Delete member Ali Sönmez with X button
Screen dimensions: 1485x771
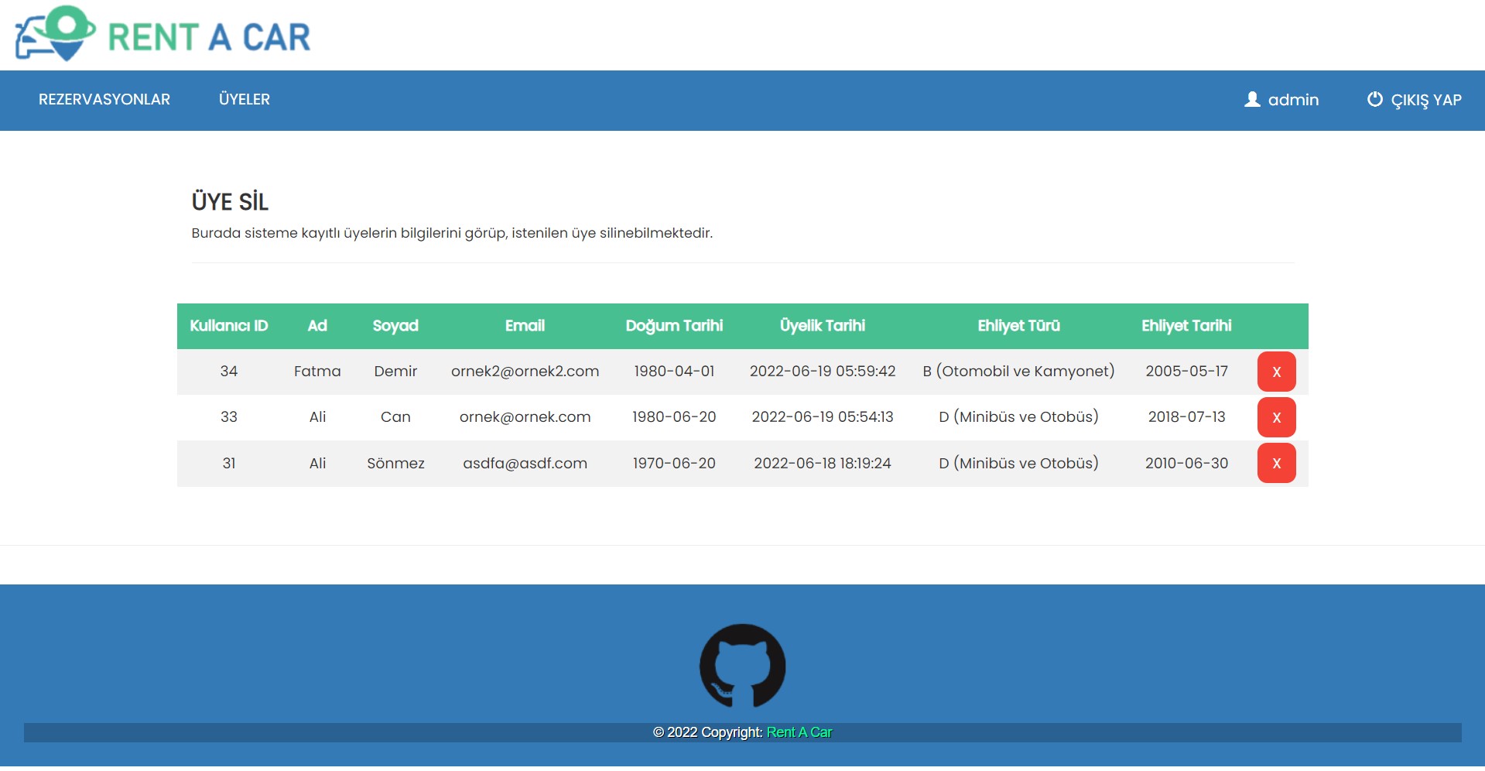(1276, 463)
